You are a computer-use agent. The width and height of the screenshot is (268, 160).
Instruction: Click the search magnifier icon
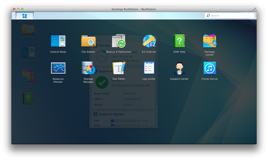208,16
